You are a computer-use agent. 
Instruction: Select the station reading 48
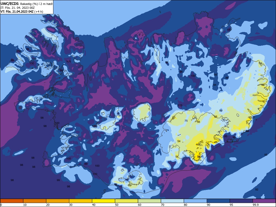(263, 85)
